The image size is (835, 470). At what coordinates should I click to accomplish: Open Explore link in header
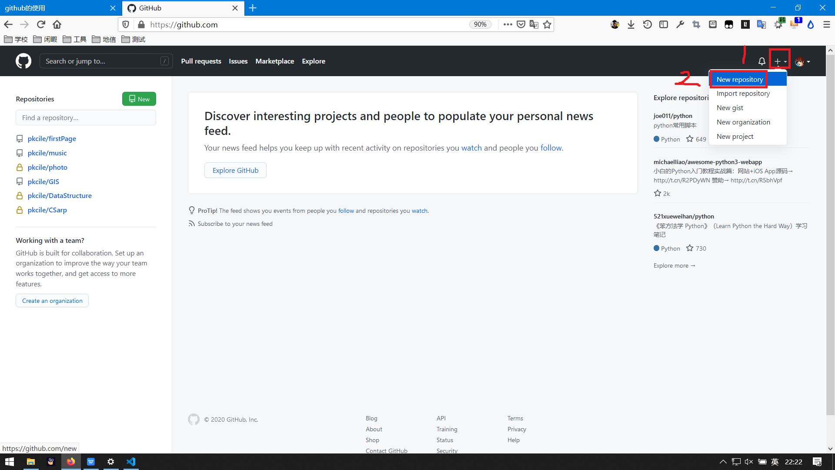(x=314, y=61)
